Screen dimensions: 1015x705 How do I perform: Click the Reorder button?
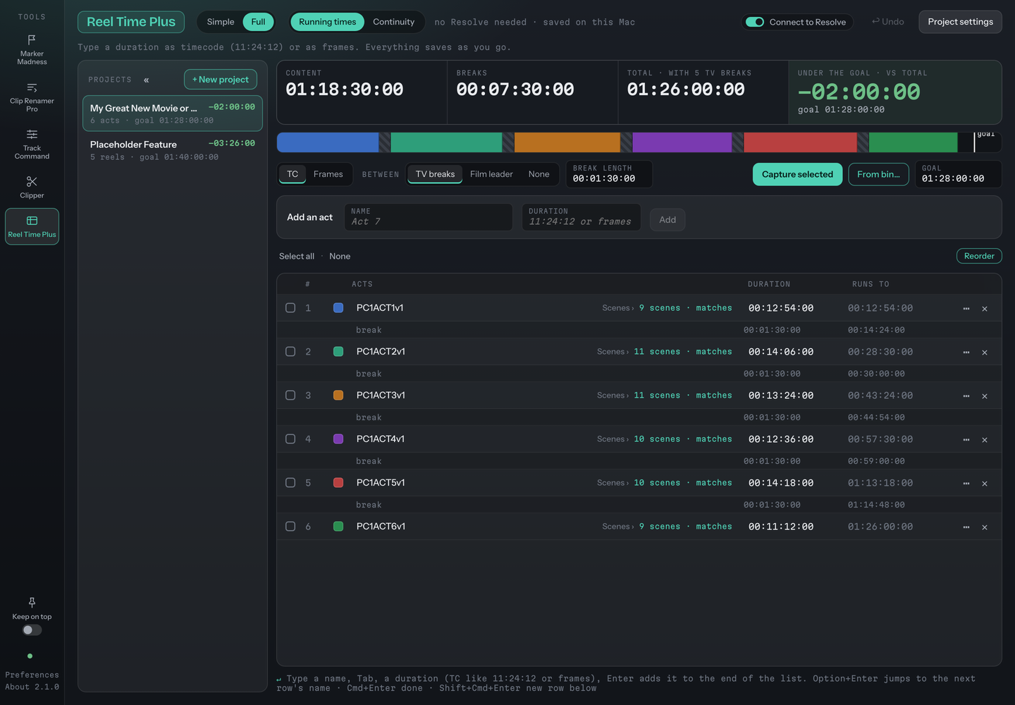[x=979, y=256]
